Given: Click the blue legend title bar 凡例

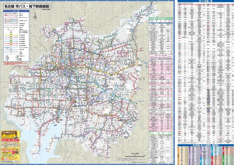Looking at the screenshot, I should 18,12.
